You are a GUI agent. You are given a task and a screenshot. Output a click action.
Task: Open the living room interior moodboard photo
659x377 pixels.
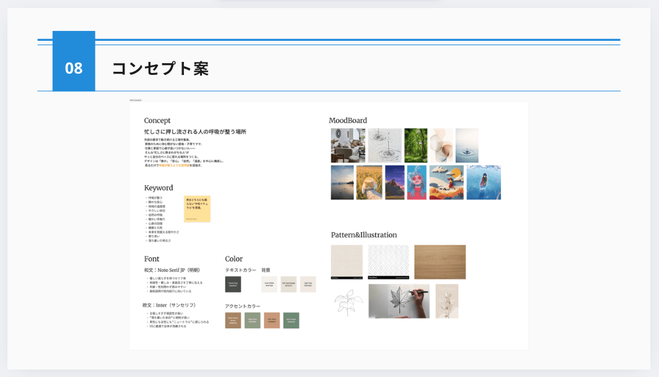click(x=349, y=145)
